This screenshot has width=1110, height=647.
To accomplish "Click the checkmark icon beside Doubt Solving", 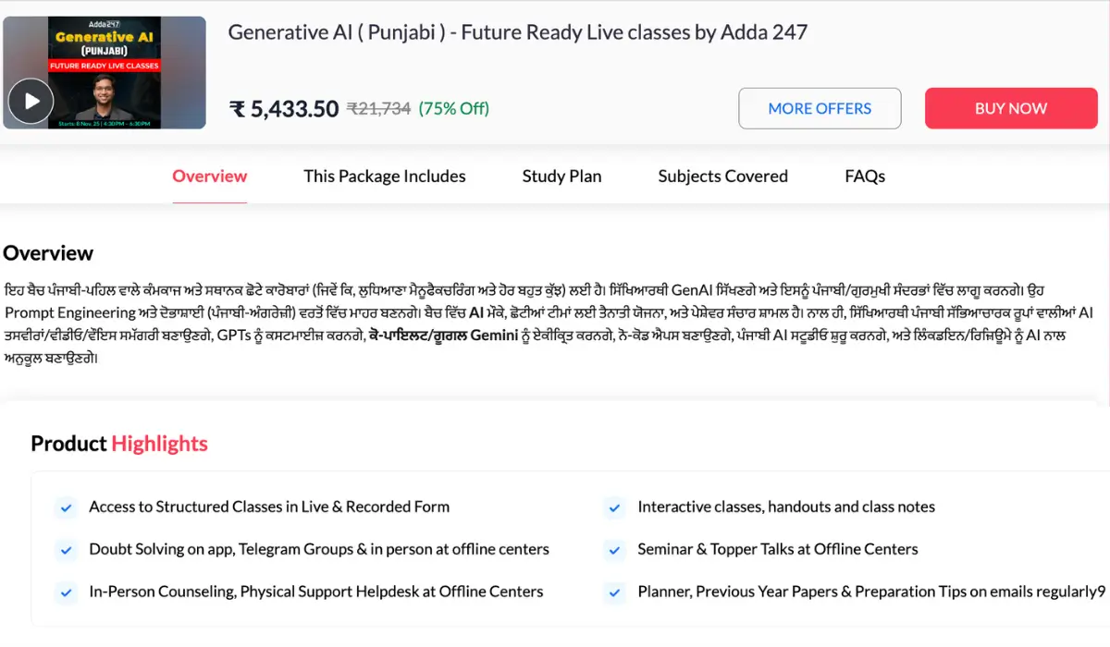I will 66,550.
